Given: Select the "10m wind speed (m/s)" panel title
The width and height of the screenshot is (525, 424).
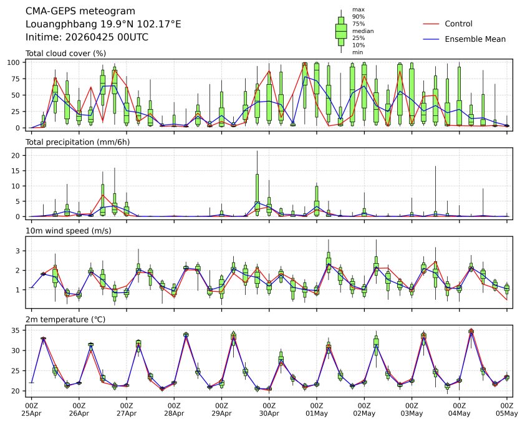Looking at the screenshot, I should [65, 231].
